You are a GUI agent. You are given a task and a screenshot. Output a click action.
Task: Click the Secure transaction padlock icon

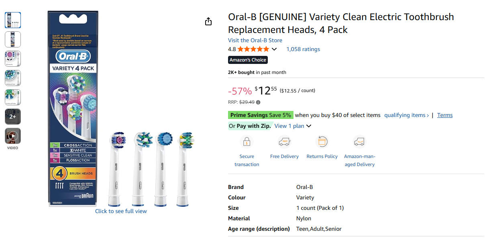click(x=247, y=142)
